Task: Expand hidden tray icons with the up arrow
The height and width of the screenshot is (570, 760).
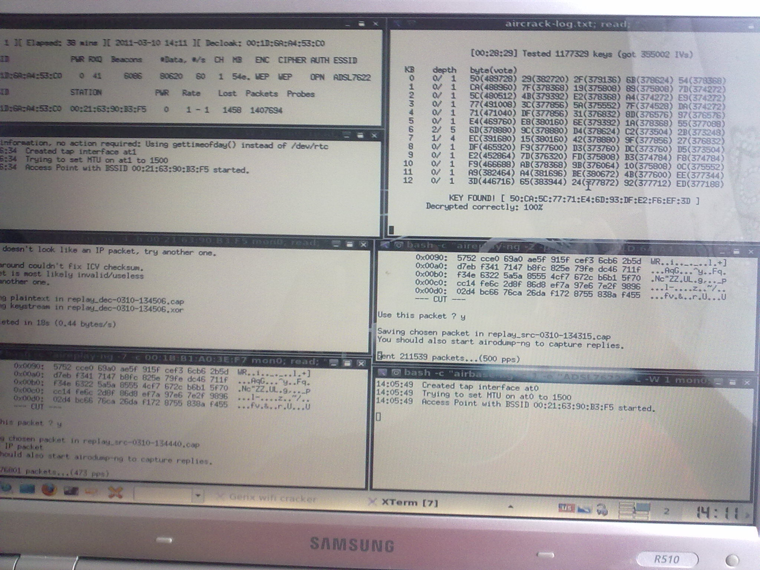Action: pyautogui.click(x=511, y=506)
